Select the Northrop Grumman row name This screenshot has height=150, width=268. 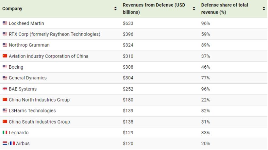29,45
